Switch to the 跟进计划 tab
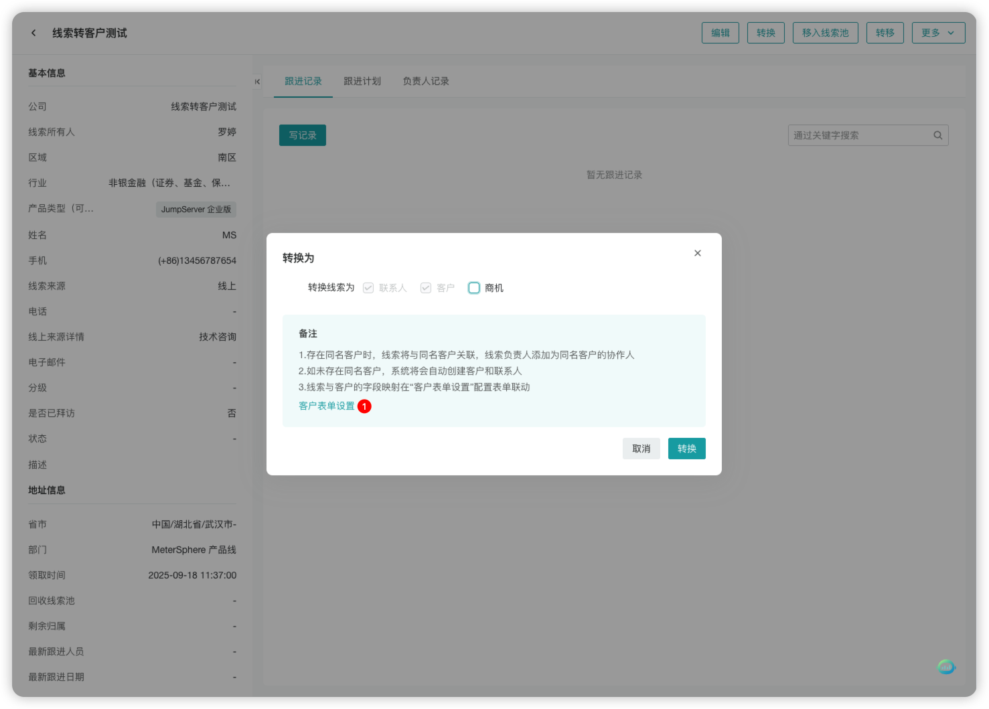 click(361, 80)
